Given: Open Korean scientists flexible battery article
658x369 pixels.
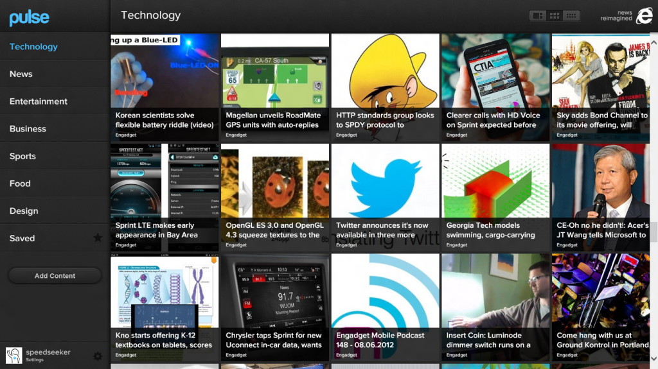Looking at the screenshot, I should [164, 87].
